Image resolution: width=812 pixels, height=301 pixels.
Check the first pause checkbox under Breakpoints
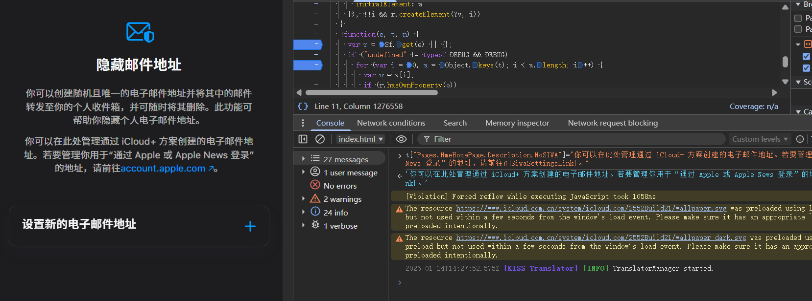click(x=798, y=18)
